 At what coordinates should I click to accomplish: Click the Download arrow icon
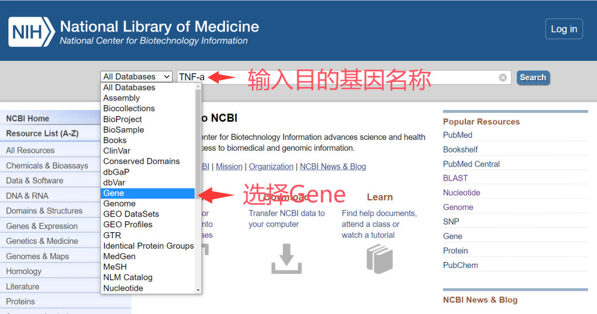[x=286, y=259]
